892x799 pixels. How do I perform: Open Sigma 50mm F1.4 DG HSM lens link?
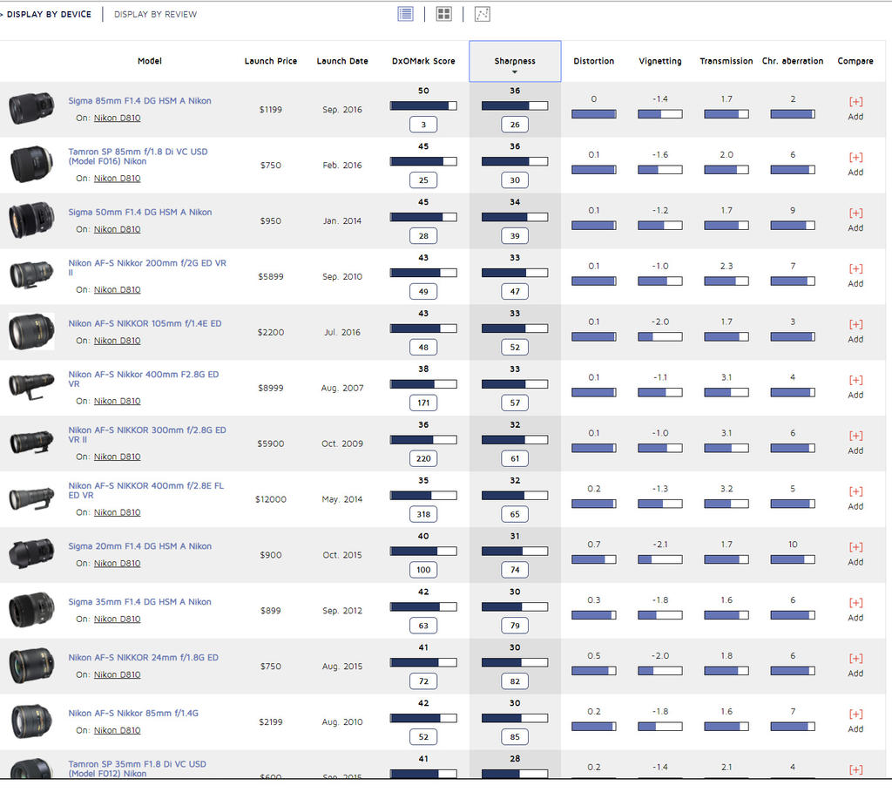click(x=139, y=212)
